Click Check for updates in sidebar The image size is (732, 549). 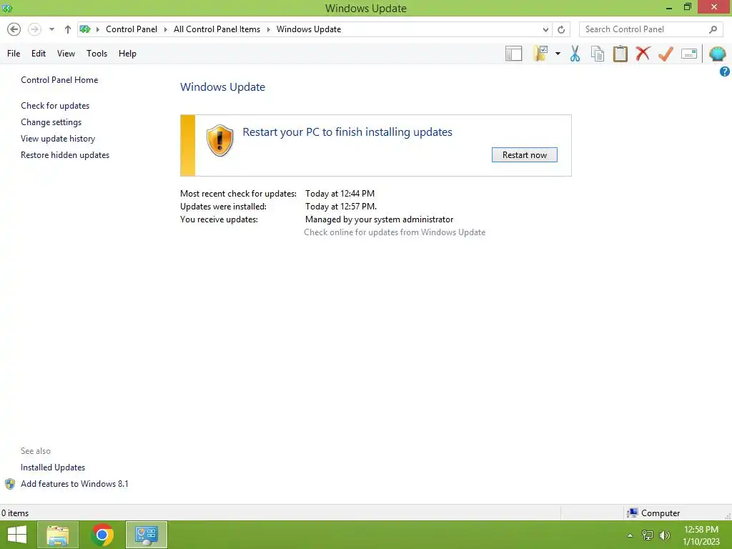click(x=55, y=106)
